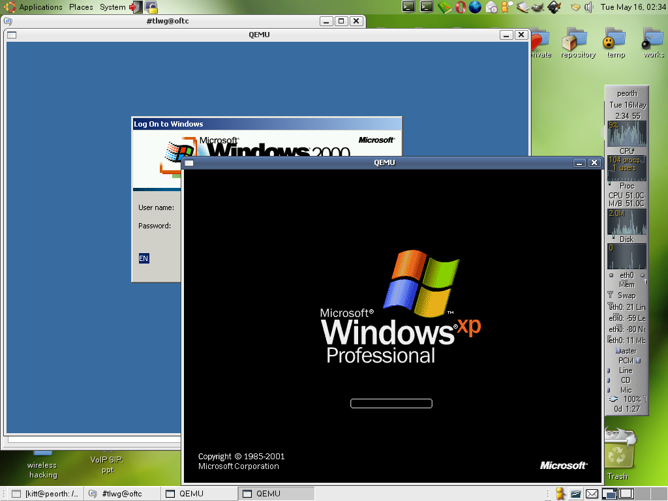Viewport: 668px width, 501px height.
Task: Open the green dictionary book launcher
Action: click(444, 7)
